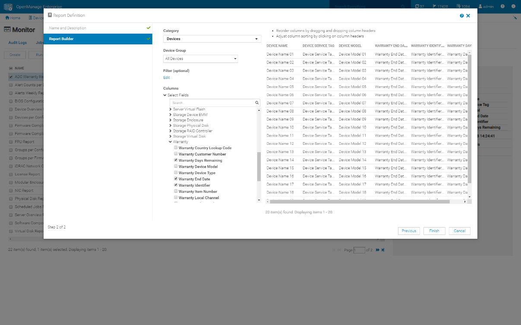Check Warranty Customer Number field
The height and width of the screenshot is (325, 521).
pyautogui.click(x=176, y=154)
